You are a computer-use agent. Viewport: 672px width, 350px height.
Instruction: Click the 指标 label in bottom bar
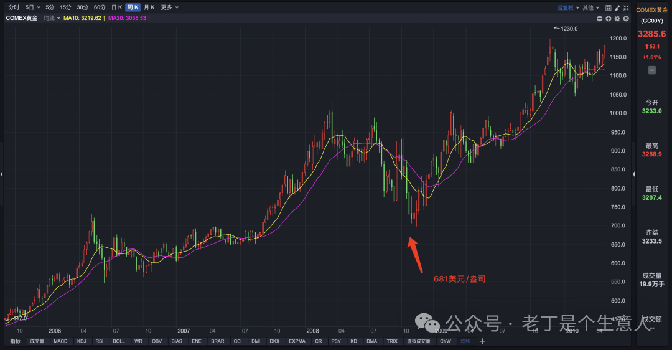coord(16,341)
